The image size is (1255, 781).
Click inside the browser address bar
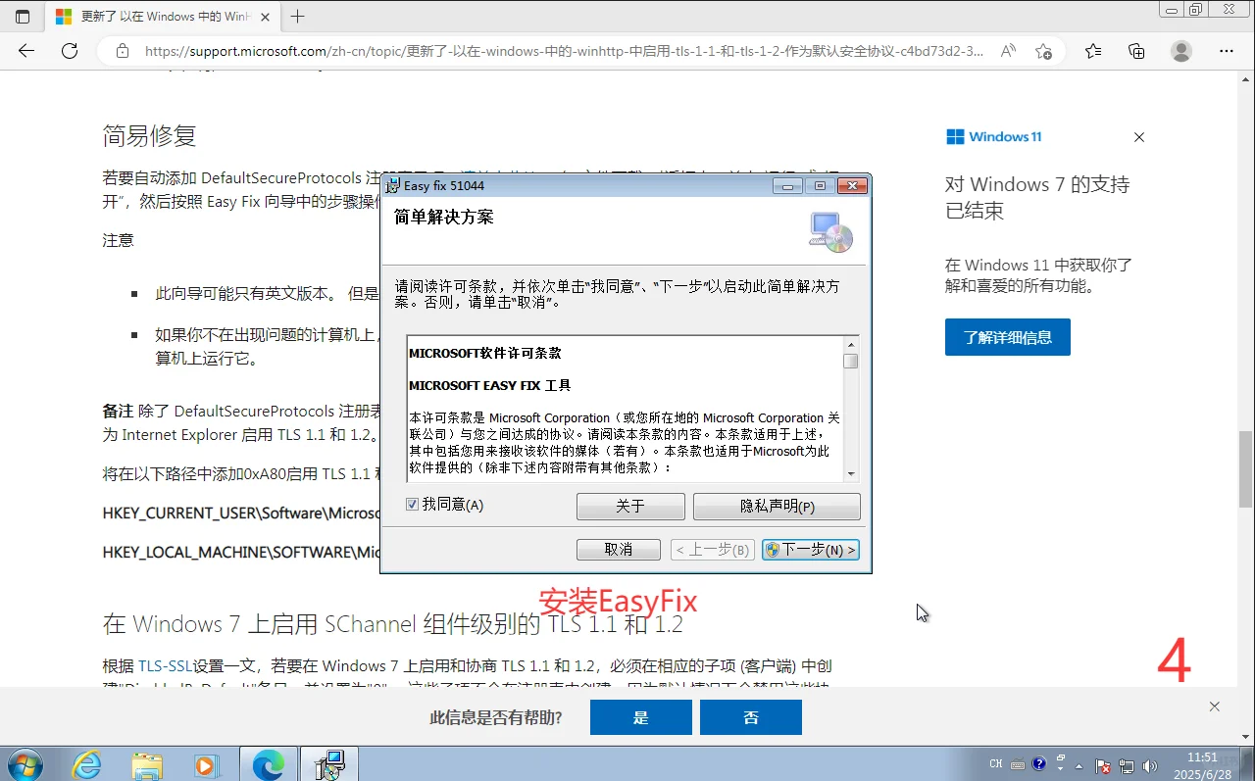point(549,52)
